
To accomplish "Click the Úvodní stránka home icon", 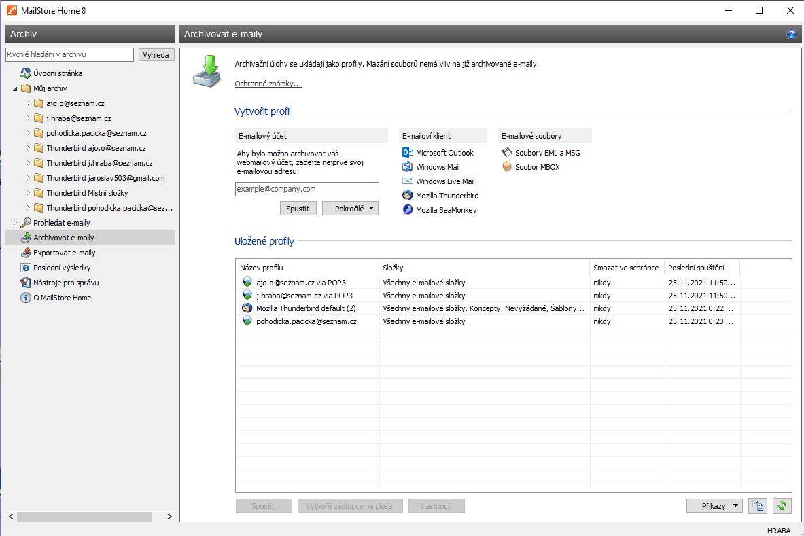I will (26, 73).
